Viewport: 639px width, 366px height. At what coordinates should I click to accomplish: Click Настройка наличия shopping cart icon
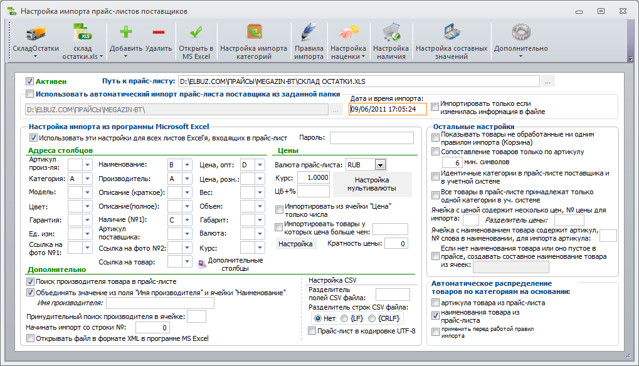point(391,33)
